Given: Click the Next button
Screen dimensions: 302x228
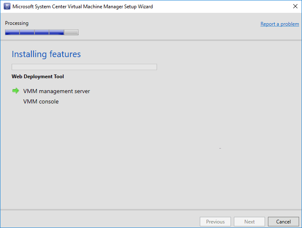Looking at the screenshot, I should pyautogui.click(x=249, y=222).
